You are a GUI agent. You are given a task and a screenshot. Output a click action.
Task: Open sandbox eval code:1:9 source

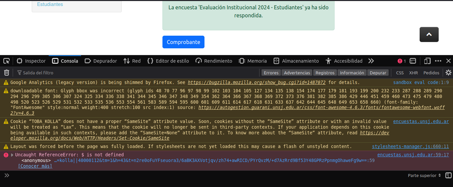point(421,82)
